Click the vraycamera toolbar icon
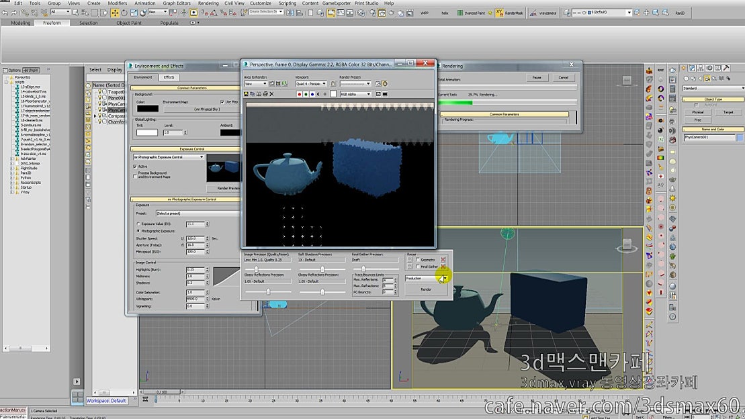745x419 pixels. point(532,12)
